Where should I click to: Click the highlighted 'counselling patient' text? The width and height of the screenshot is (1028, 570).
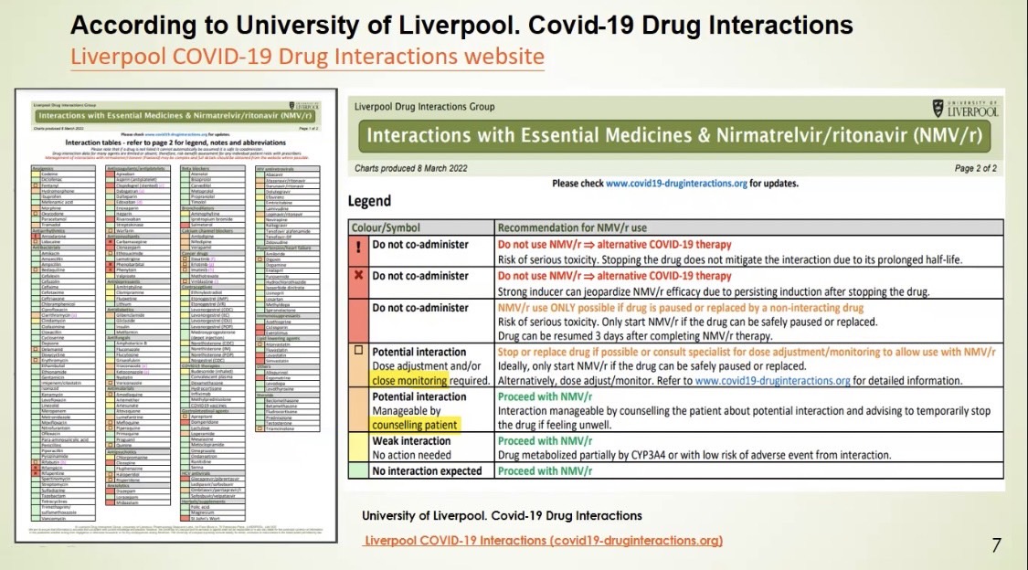tap(414, 425)
